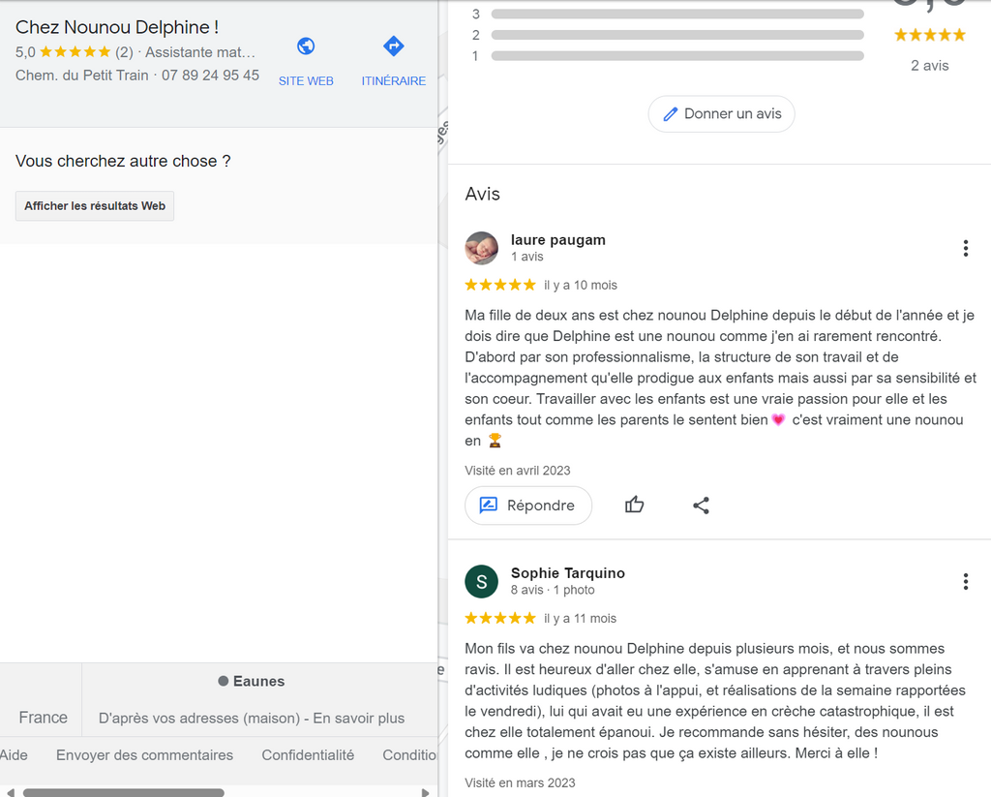Viewport: 991px width, 797px height.
Task: Click Envoyer des commentaires link
Action: (145, 754)
